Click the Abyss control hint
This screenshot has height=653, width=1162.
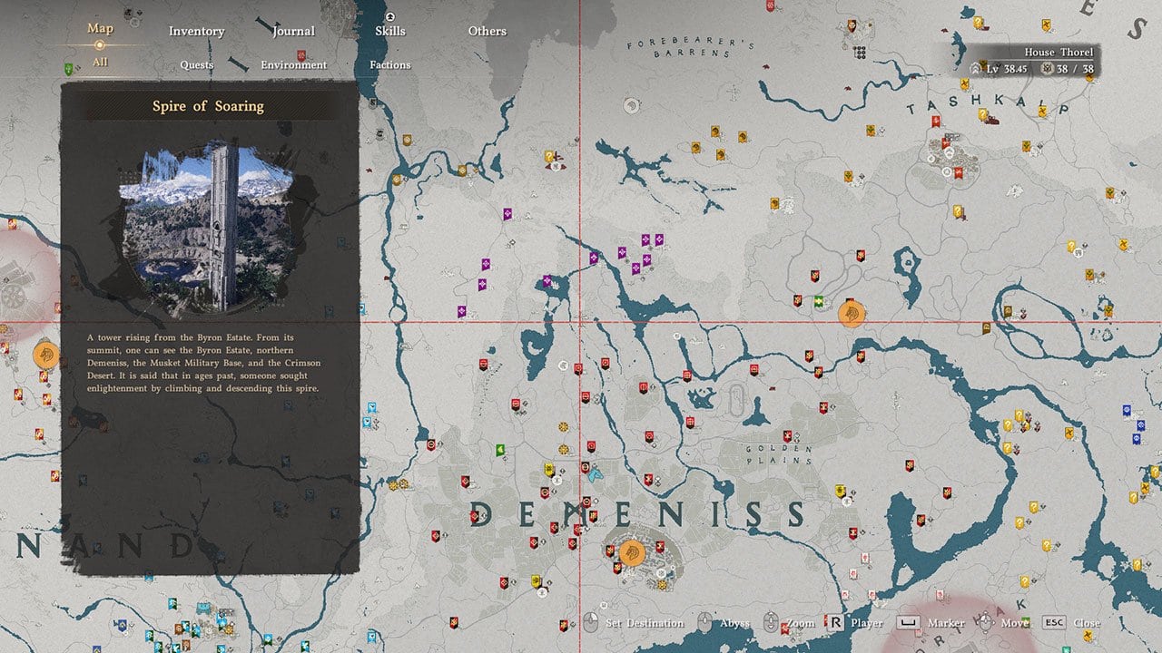[x=723, y=623]
